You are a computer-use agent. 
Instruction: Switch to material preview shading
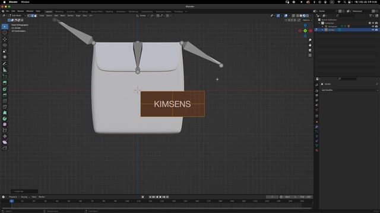tap(304, 16)
